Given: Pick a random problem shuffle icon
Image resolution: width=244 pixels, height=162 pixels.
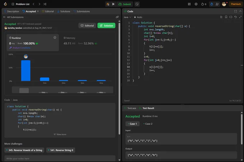Looking at the screenshot, I should 45,4.
